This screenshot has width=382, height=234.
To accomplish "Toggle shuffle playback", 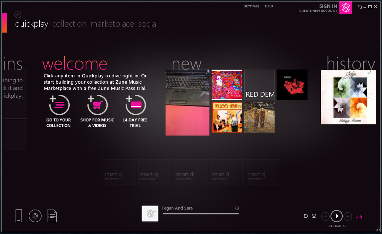I will pyautogui.click(x=314, y=216).
